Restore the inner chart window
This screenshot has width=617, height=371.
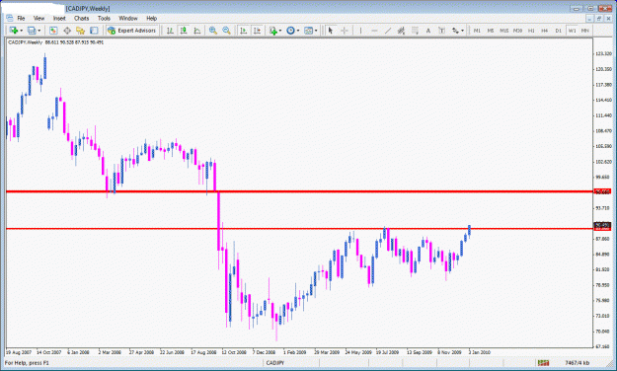pos(599,19)
